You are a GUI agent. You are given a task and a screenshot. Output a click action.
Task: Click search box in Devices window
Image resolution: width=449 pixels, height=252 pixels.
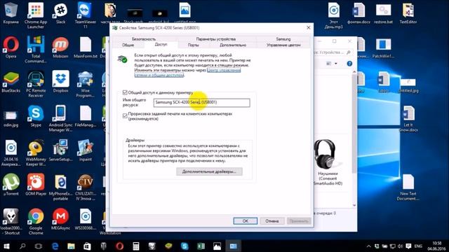point(332,52)
